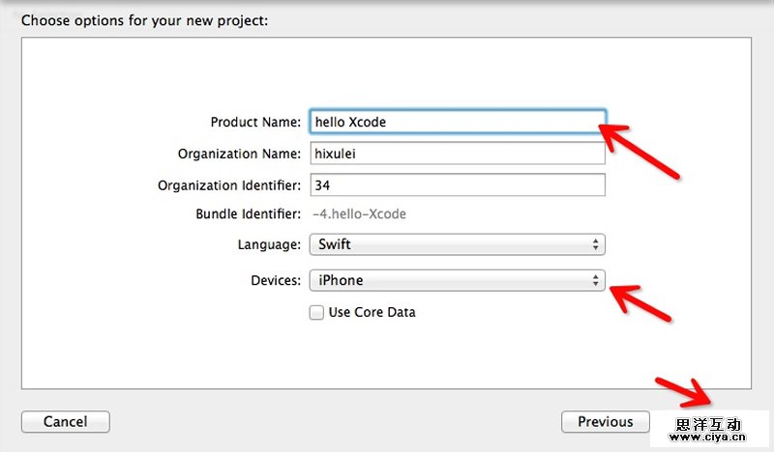Click the "Language:" label
The width and height of the screenshot is (774, 452).
269,244
